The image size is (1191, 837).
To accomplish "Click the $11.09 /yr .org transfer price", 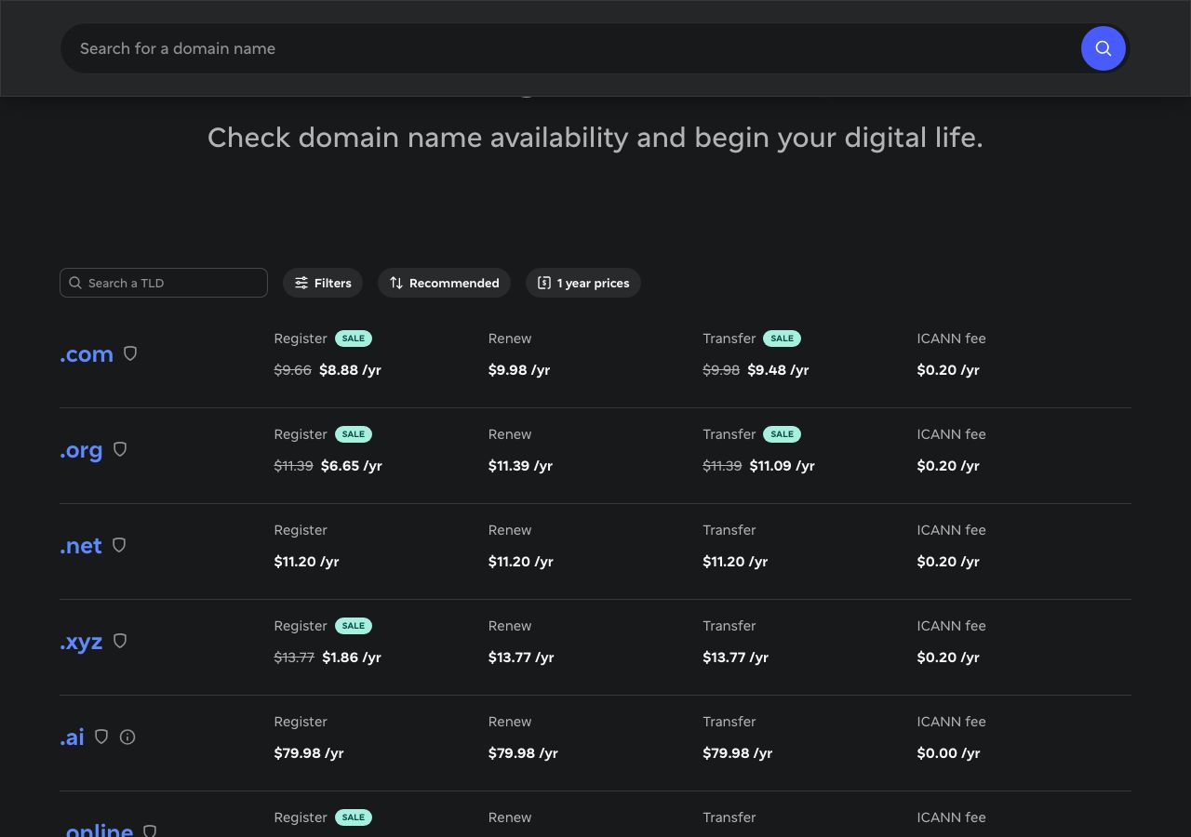I will coord(783,466).
